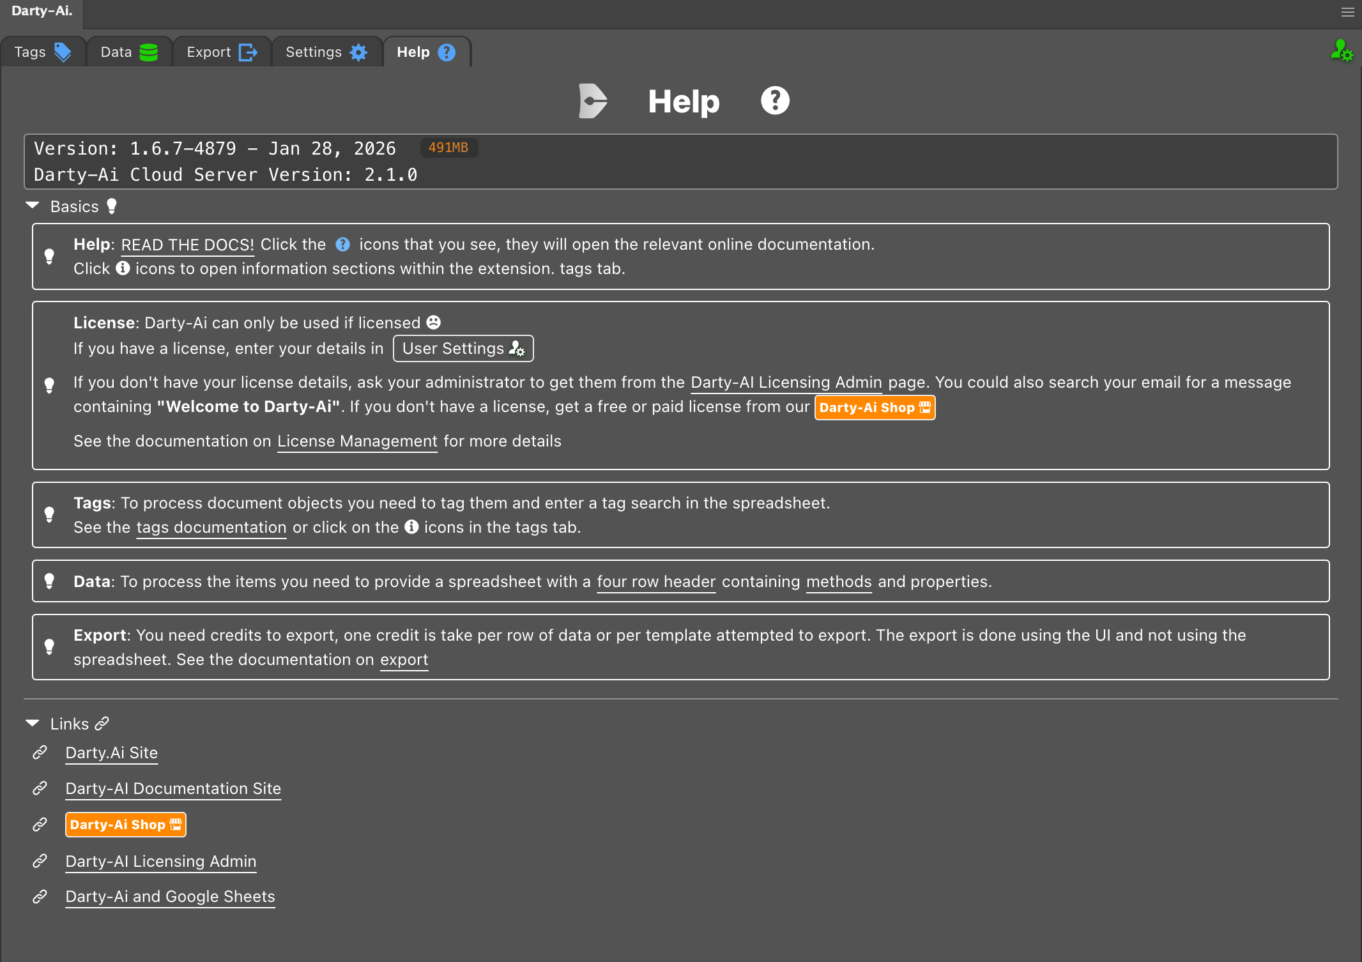The width and height of the screenshot is (1362, 962).
Task: Click the lightbulb icon in the Export section
Action: pyautogui.click(x=50, y=646)
